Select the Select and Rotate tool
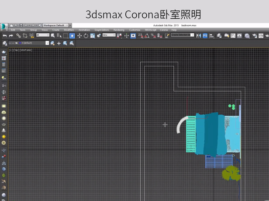 pos(86,36)
